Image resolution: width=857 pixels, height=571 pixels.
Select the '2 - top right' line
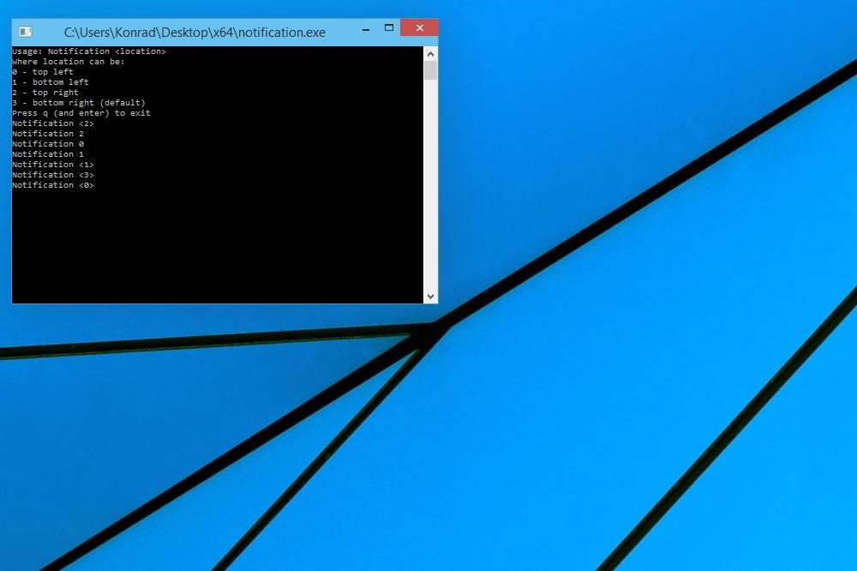coord(45,93)
